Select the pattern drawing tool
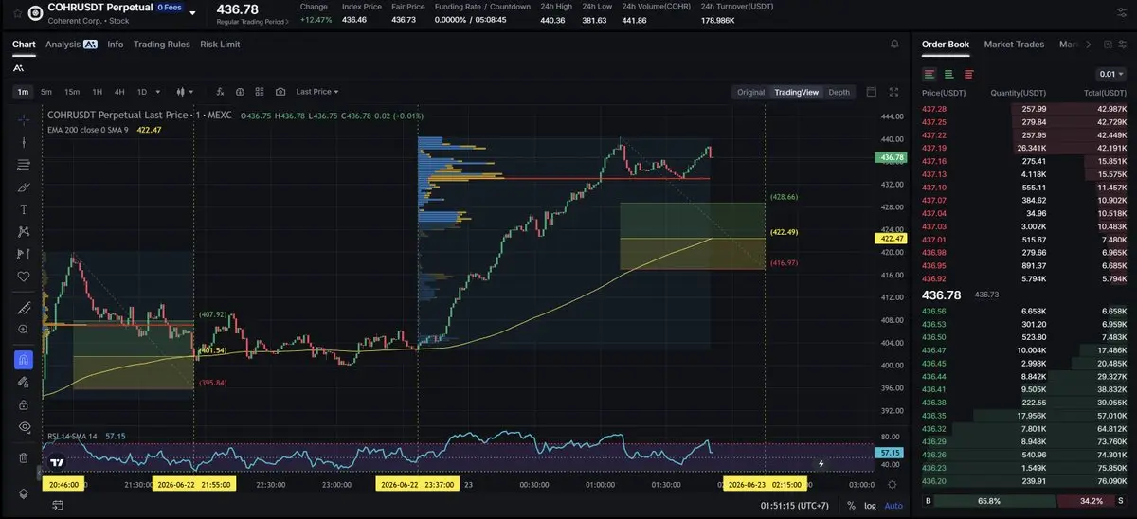The image size is (1137, 519). point(24,232)
